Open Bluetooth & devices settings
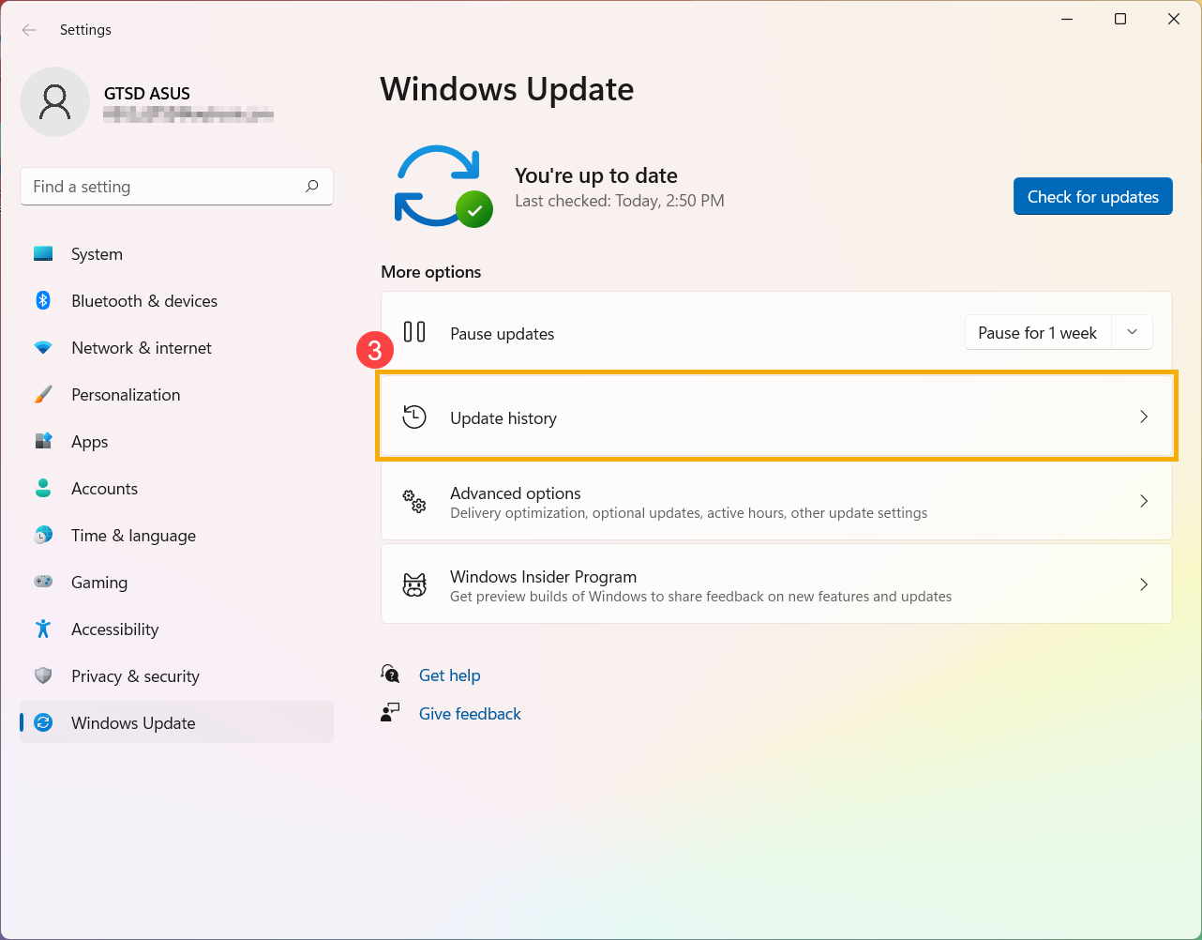Image resolution: width=1202 pixels, height=940 pixels. coord(176,301)
